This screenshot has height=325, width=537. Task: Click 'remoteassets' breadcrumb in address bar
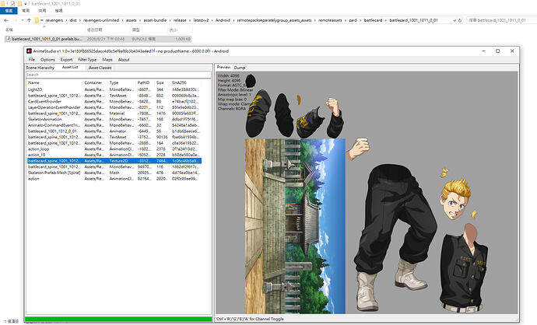click(330, 20)
